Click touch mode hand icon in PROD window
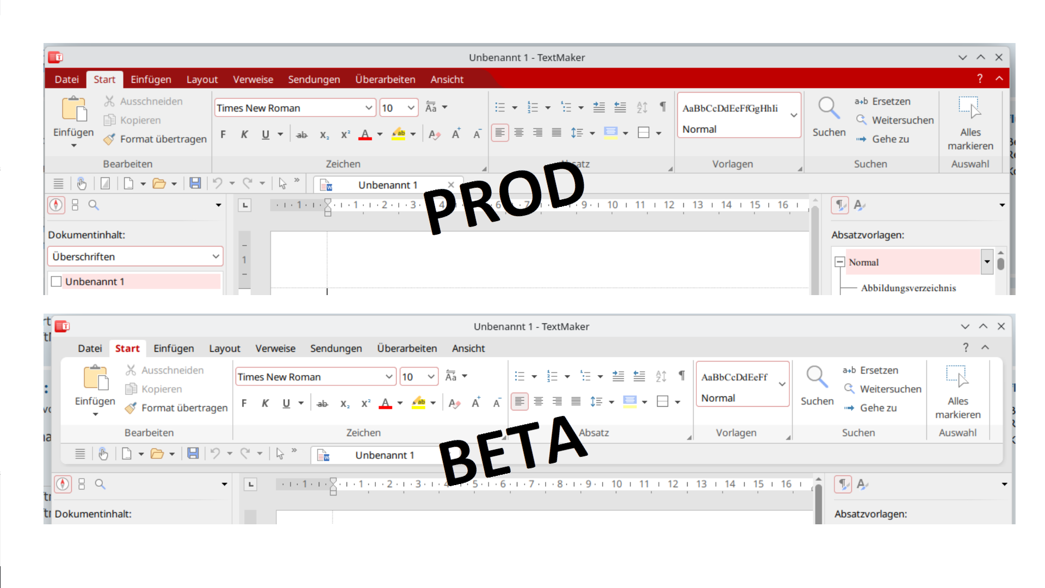The image size is (1045, 588). (x=82, y=183)
